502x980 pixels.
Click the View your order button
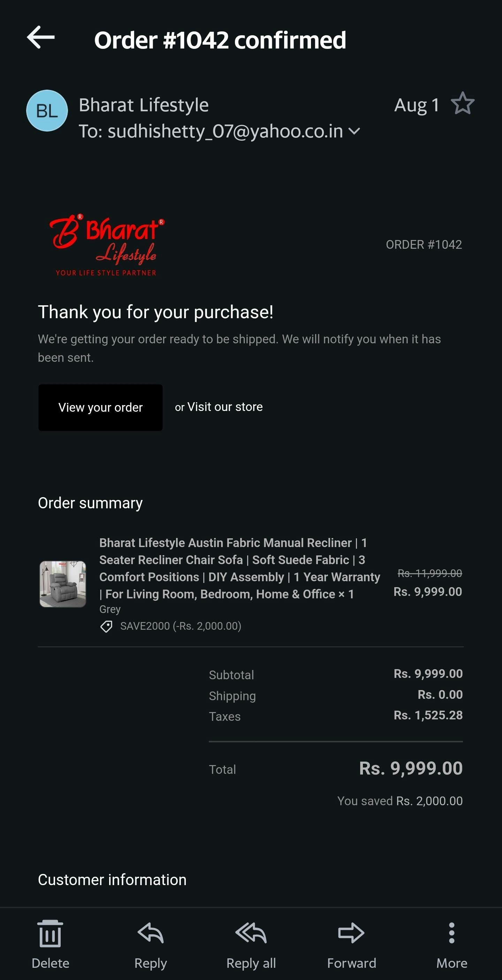click(x=100, y=407)
